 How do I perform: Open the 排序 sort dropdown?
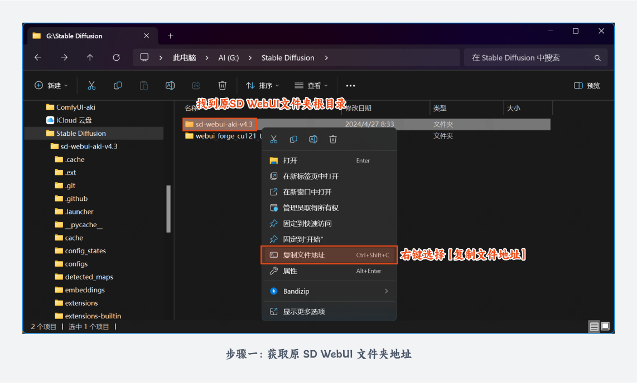pos(263,86)
